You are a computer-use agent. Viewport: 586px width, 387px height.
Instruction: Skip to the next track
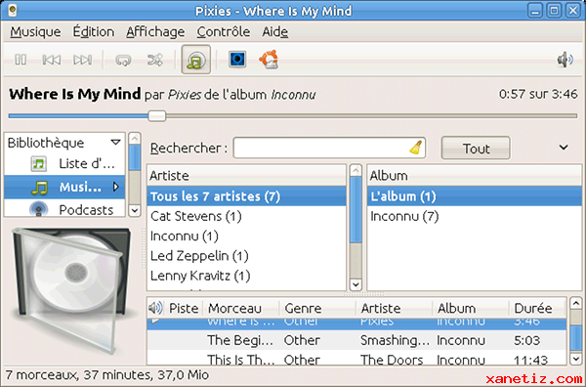pyautogui.click(x=83, y=60)
